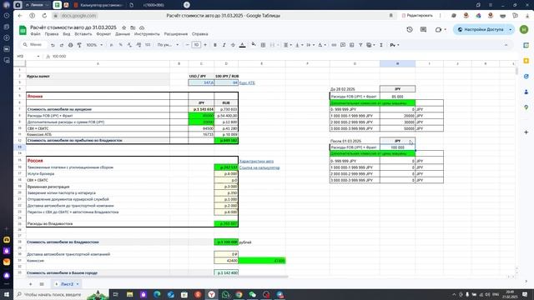Viewport: 534px width, 300px height.
Task: Open Tasks in the right side panel
Action: [526, 76]
